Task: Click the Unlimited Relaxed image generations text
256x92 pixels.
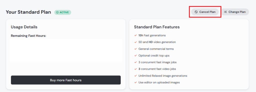Action: [x=163, y=76]
